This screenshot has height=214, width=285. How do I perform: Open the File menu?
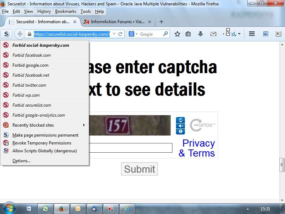coord(5,11)
